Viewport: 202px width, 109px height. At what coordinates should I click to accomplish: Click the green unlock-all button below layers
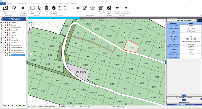pos(16,105)
